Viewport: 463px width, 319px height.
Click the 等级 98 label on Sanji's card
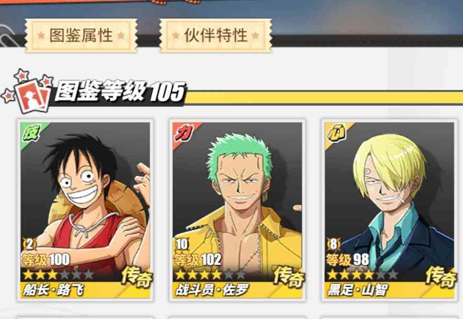[x=347, y=260]
